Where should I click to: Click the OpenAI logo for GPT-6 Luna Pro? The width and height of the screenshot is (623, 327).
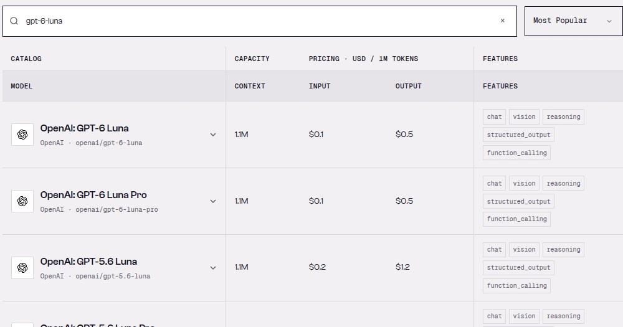(x=22, y=201)
